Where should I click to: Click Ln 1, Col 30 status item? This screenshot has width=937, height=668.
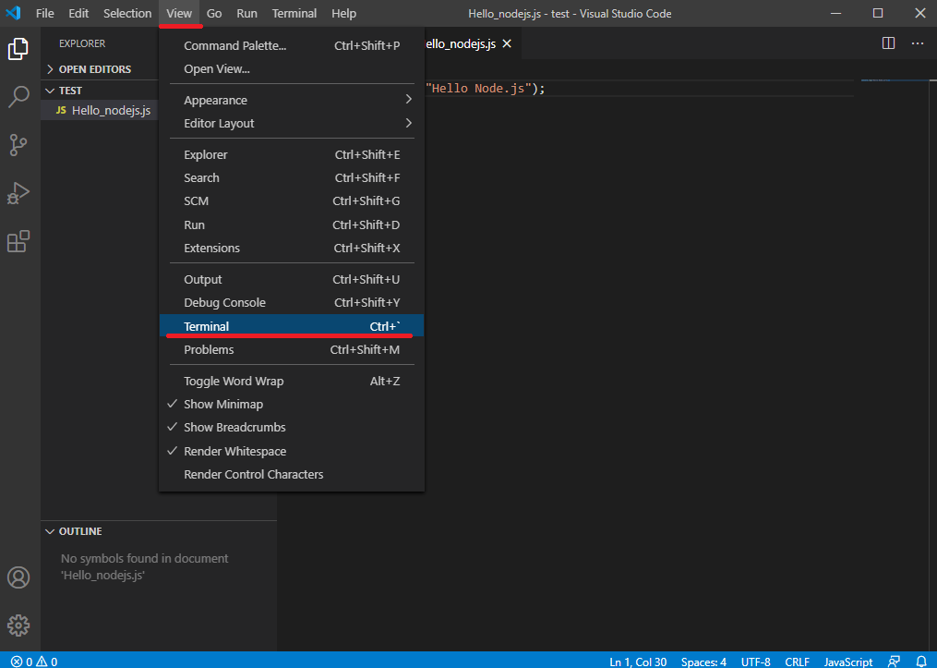[x=638, y=662]
